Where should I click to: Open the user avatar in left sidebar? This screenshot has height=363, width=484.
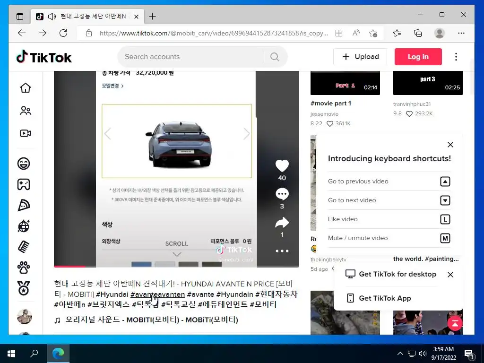pyautogui.click(x=25, y=316)
